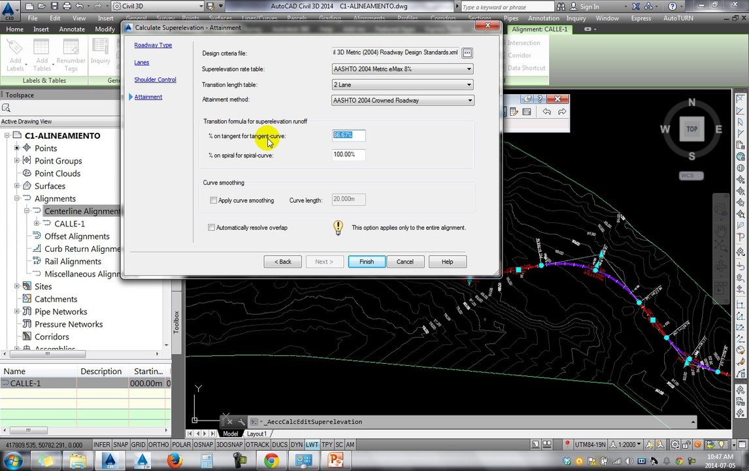Toggle GRID display in status bar

(138, 445)
